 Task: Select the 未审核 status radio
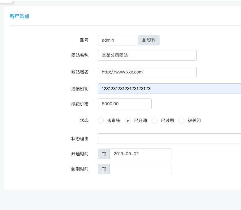coord(101,120)
